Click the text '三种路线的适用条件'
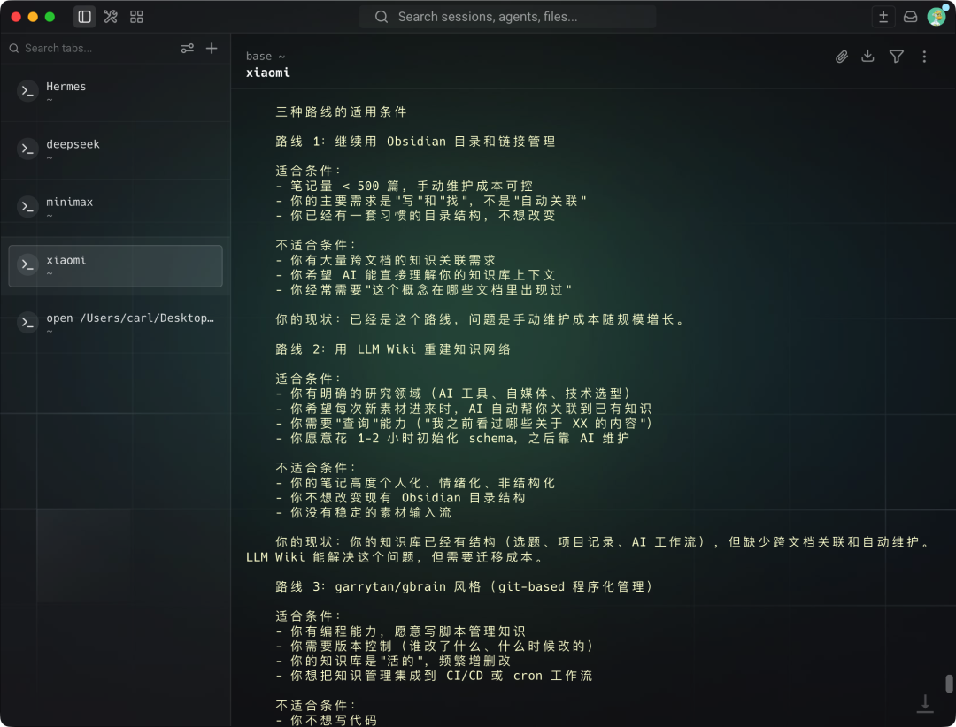This screenshot has height=727, width=956. [341, 111]
